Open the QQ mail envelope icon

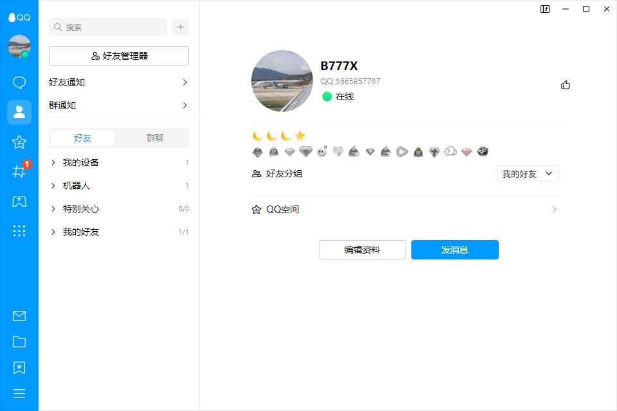[19, 316]
